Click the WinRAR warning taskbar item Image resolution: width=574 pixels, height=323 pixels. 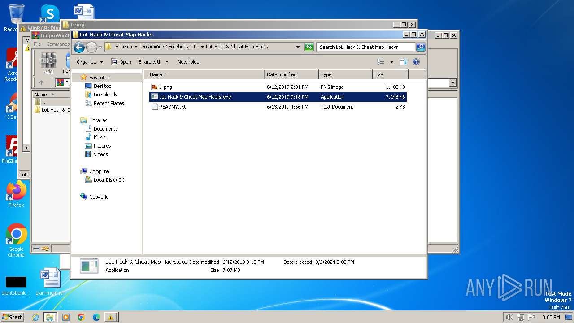tap(110, 317)
